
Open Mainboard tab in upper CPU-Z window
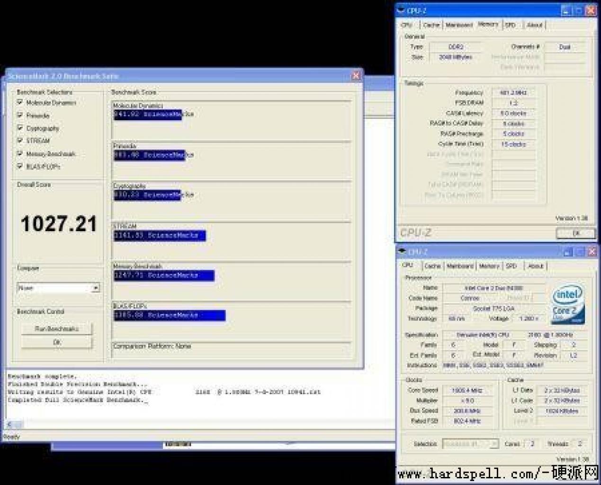tap(459, 25)
